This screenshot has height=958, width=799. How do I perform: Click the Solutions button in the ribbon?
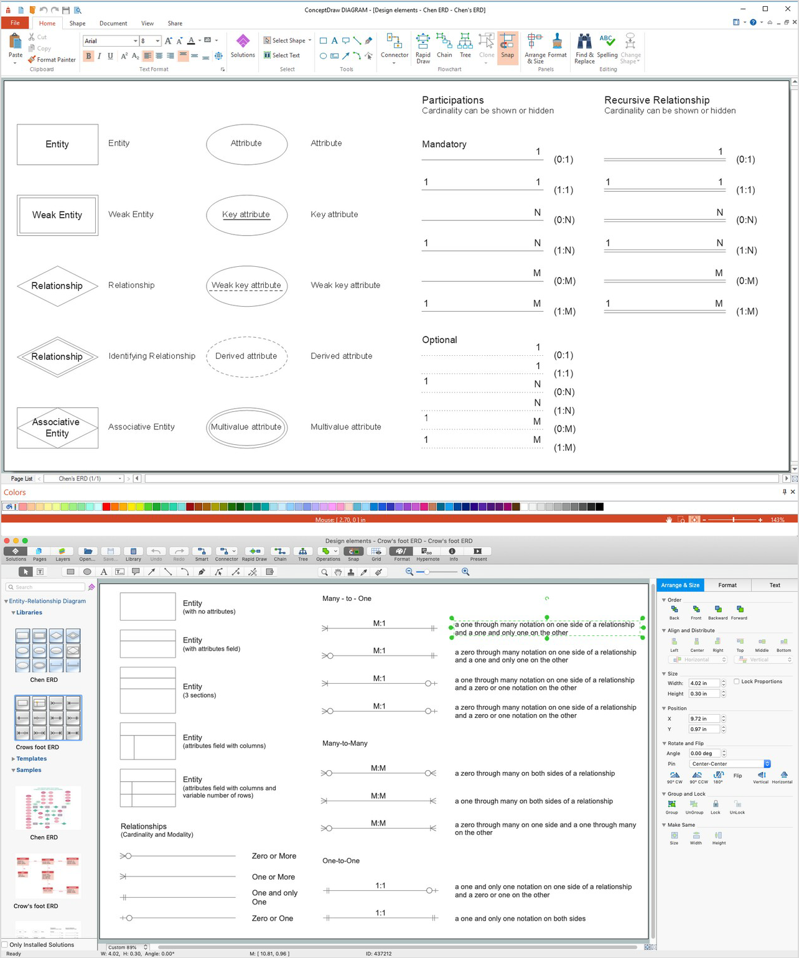point(242,47)
